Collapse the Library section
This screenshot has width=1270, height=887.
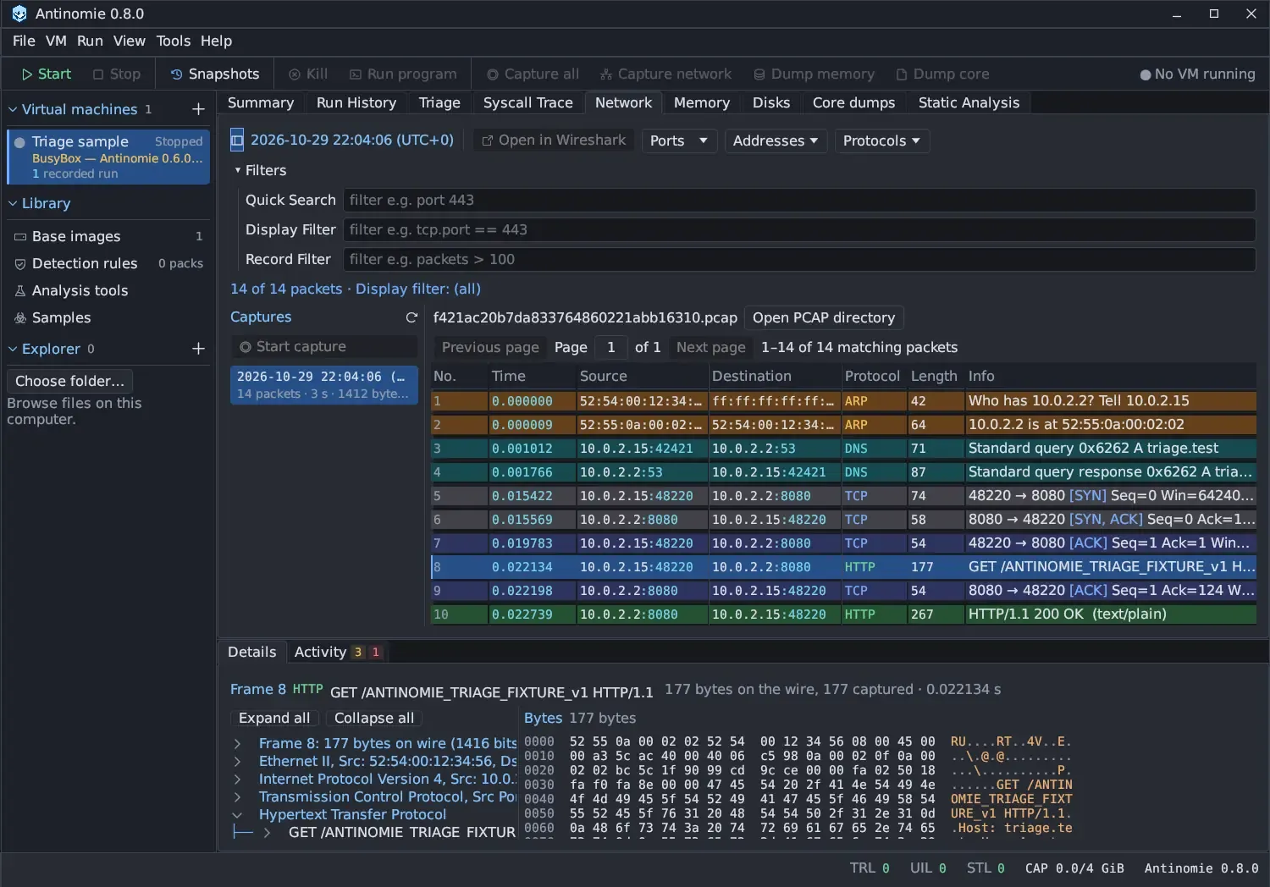pyautogui.click(x=13, y=203)
